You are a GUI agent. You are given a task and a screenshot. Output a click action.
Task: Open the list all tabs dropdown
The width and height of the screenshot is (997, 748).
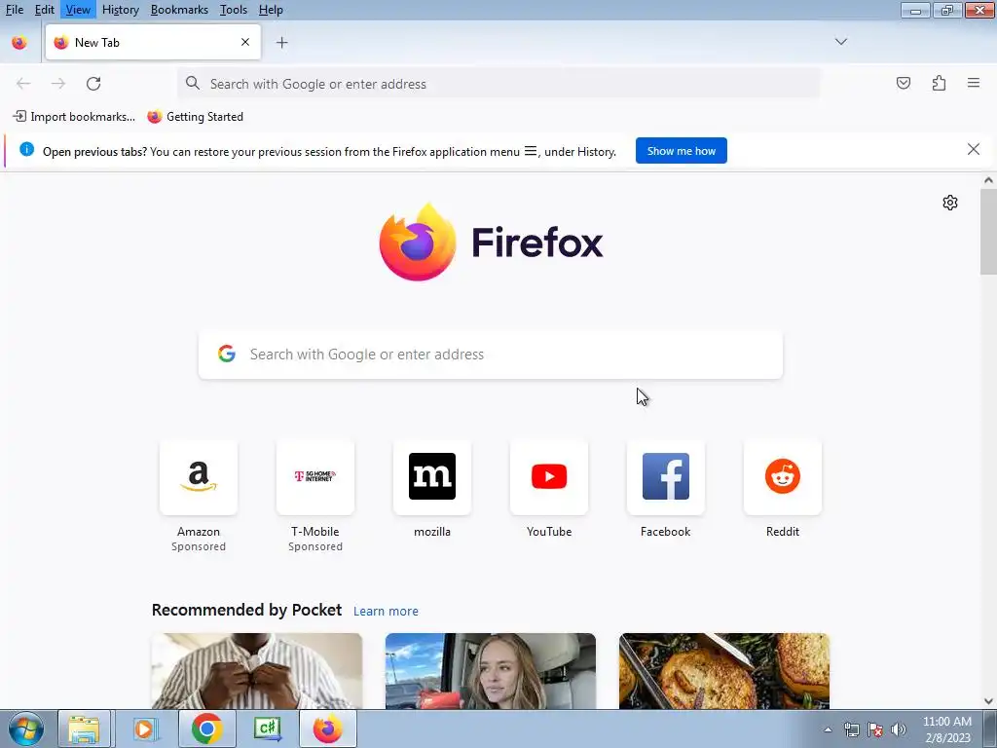[x=841, y=42]
